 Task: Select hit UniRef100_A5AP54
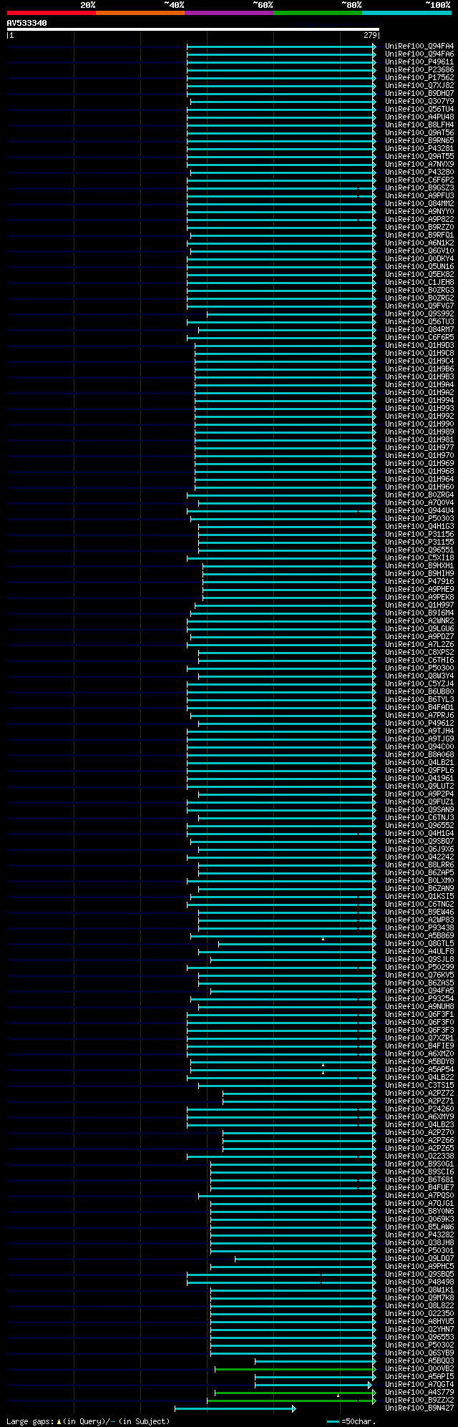click(419, 1069)
